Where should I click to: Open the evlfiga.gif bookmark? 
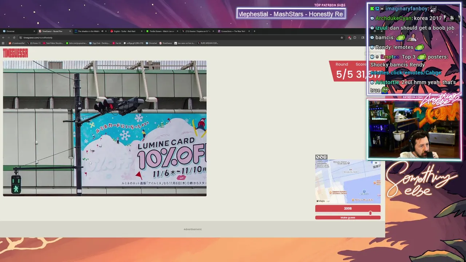click(x=134, y=43)
